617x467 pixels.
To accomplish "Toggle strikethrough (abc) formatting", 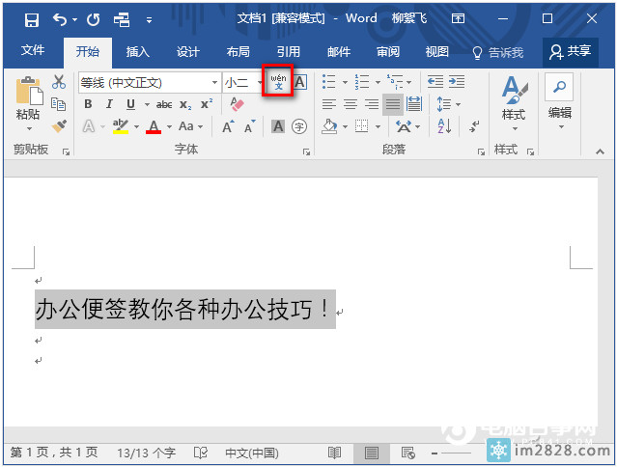I will point(164,104).
